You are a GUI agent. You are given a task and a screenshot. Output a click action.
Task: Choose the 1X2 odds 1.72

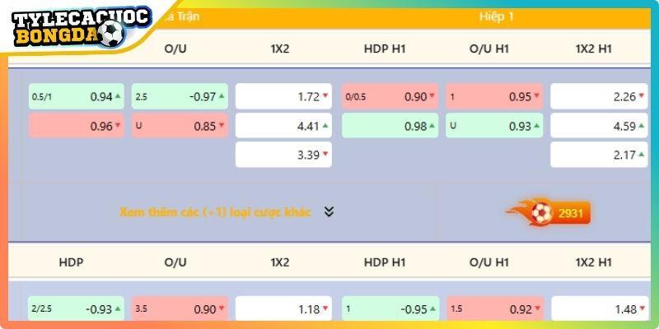[x=283, y=96]
